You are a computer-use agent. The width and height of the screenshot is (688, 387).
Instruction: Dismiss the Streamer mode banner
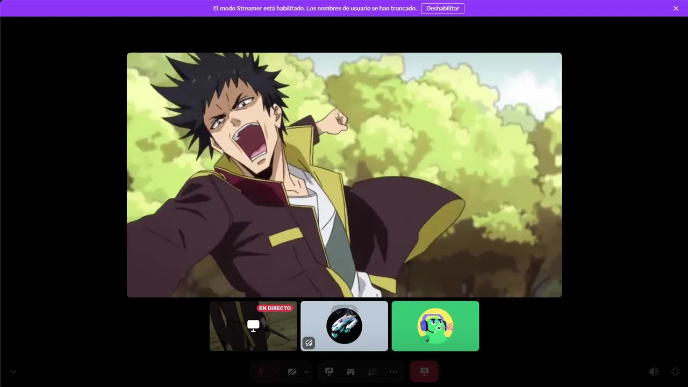(676, 9)
